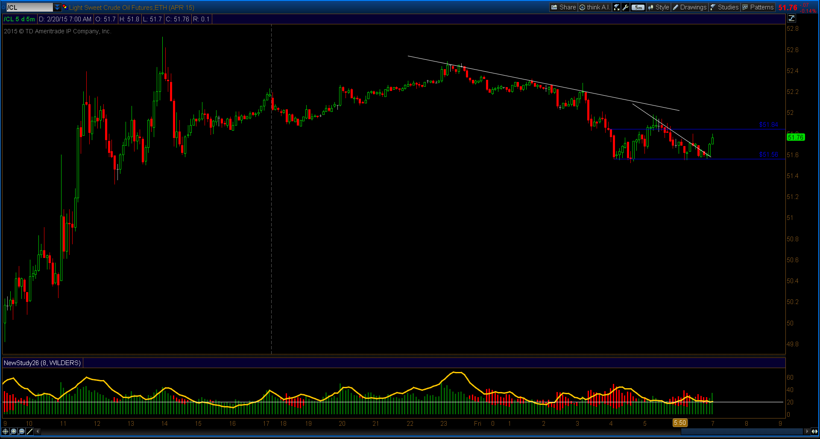Screen dimensions: 820x439
Task: Click the 5:50 time axis marker
Action: click(680, 423)
